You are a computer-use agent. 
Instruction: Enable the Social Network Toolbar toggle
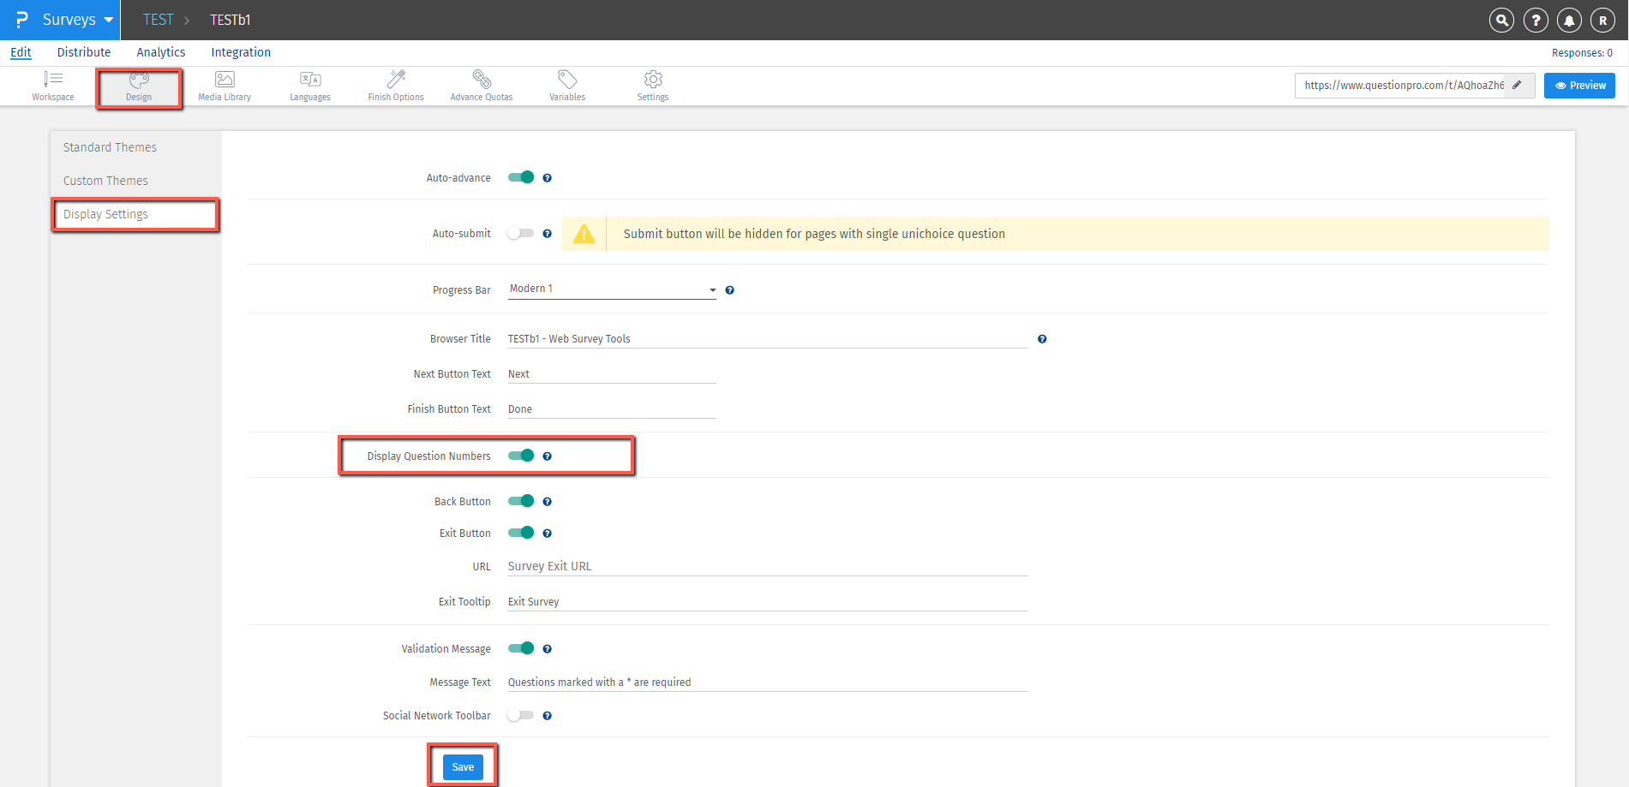click(520, 715)
